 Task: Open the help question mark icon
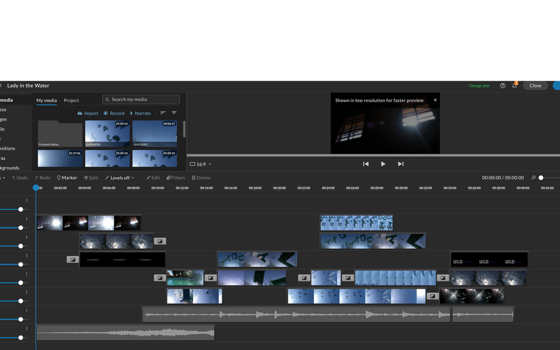tap(502, 86)
